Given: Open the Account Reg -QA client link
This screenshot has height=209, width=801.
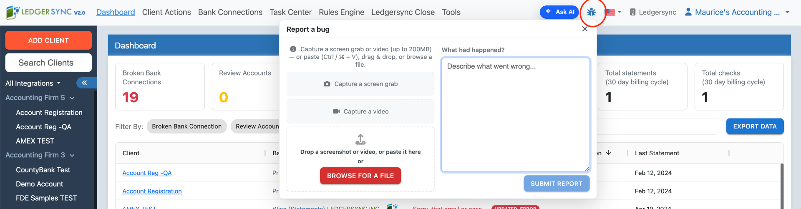Looking at the screenshot, I should (147, 173).
